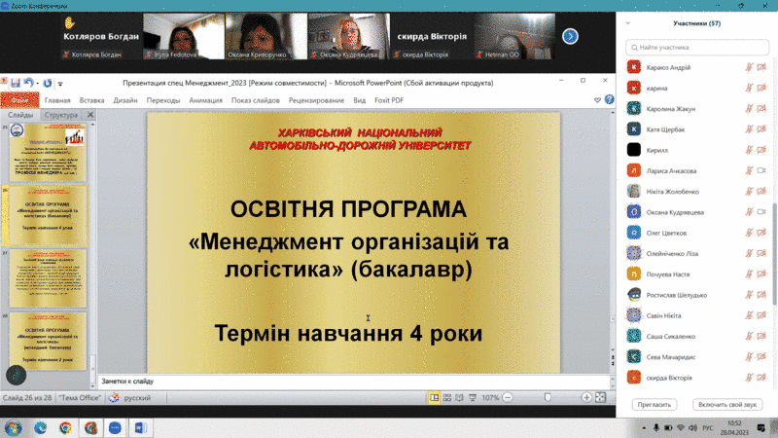Toggle microphone icon for Караюз Андрій

[749, 67]
